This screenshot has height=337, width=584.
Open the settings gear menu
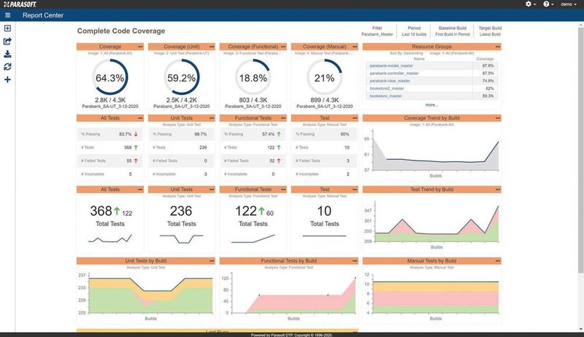tap(531, 4)
